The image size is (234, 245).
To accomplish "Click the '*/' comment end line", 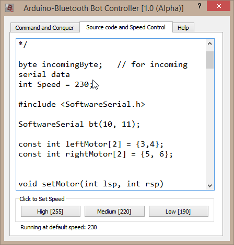I will pos(23,44).
